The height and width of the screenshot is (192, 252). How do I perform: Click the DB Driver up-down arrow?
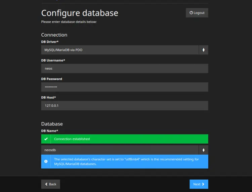[x=203, y=50]
